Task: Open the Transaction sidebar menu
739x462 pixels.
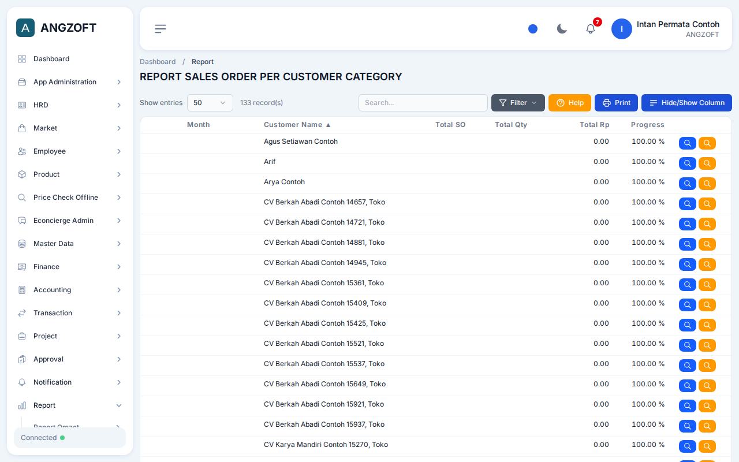Action: (70, 313)
